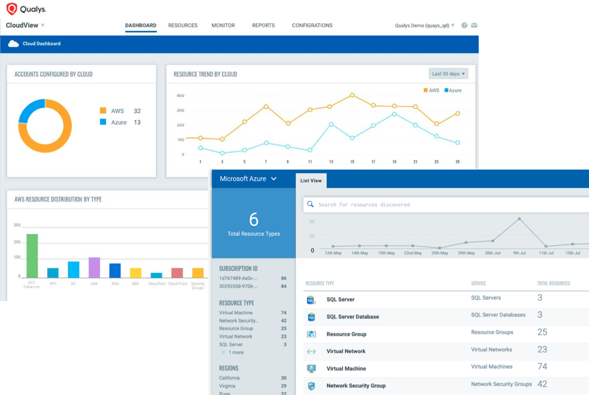The height and width of the screenshot is (395, 589).
Task: Select the List View tab
Action: pos(311,180)
